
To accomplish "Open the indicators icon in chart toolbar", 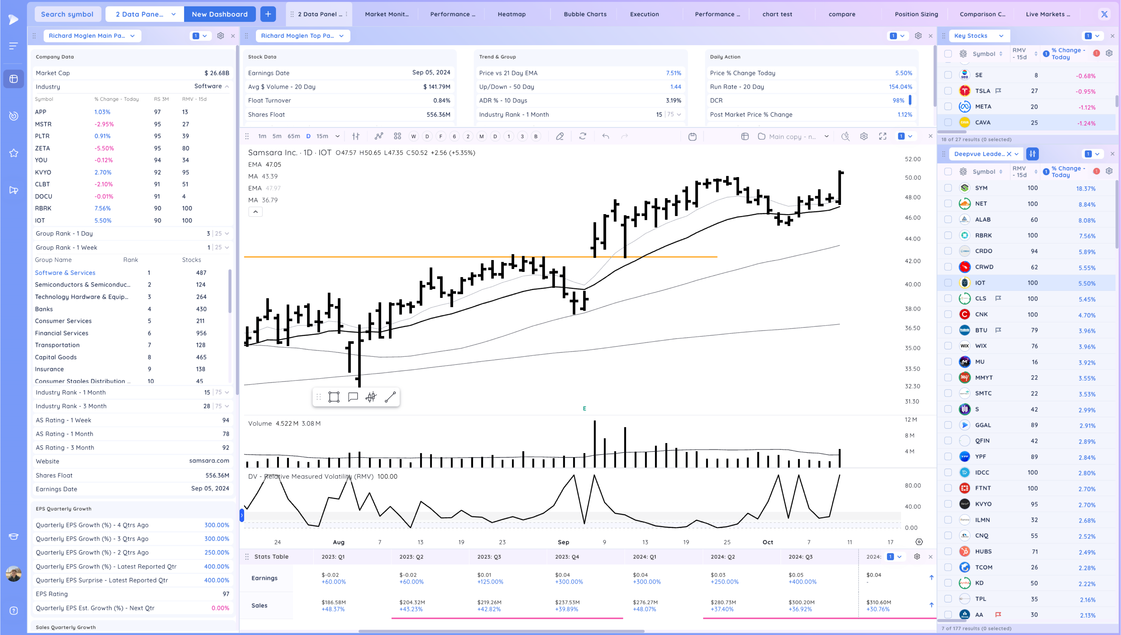I will tap(378, 136).
